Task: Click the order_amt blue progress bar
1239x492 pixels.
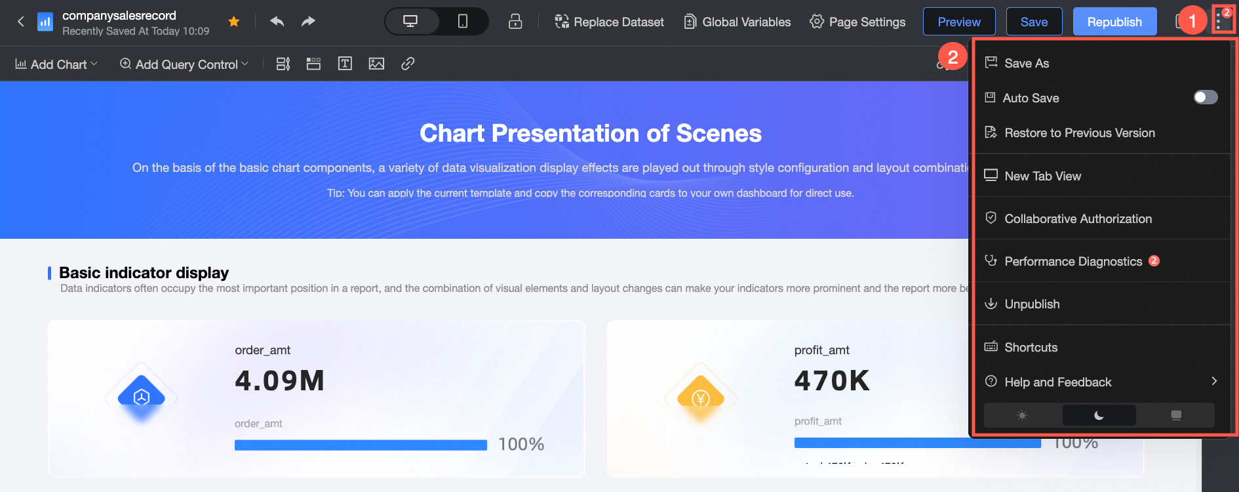Action: [361, 445]
